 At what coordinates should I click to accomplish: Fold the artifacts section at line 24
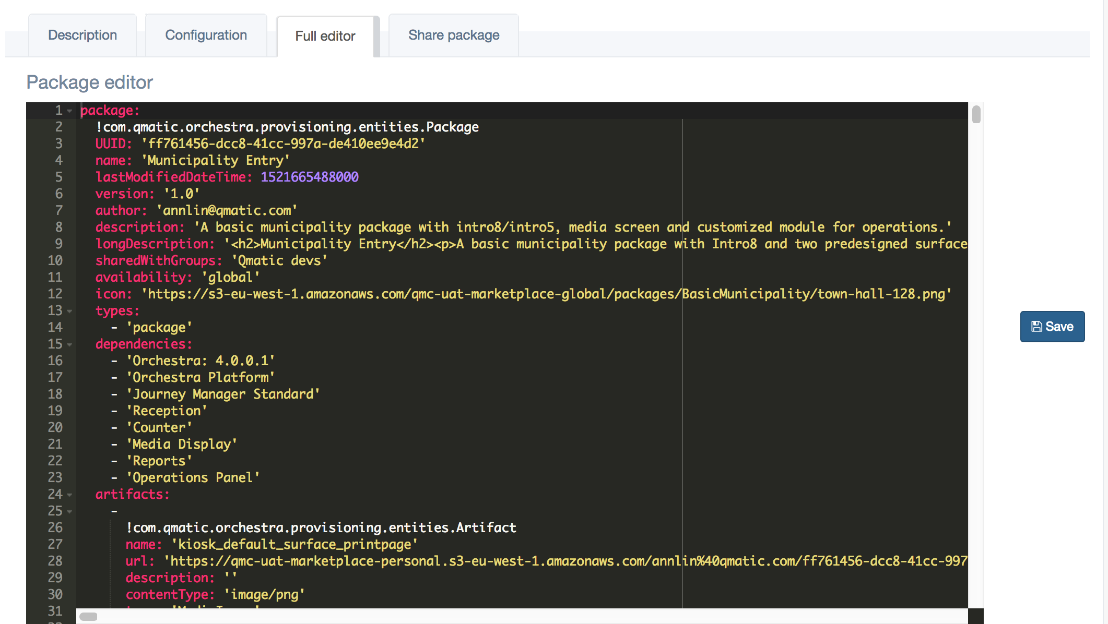[70, 495]
